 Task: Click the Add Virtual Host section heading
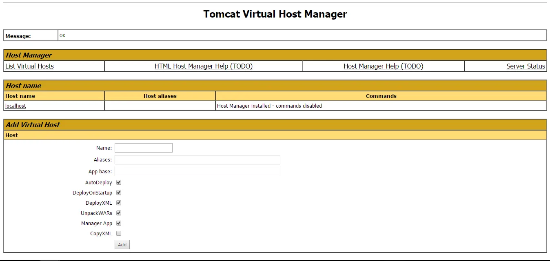[33, 125]
